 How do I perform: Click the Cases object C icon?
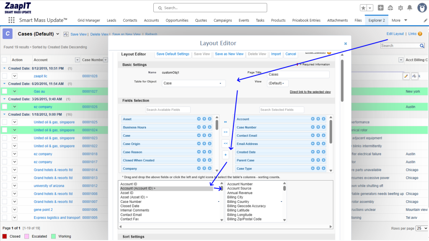click(x=8, y=34)
